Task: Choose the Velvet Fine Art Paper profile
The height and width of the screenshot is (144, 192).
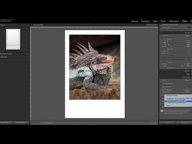Action: coord(178,100)
